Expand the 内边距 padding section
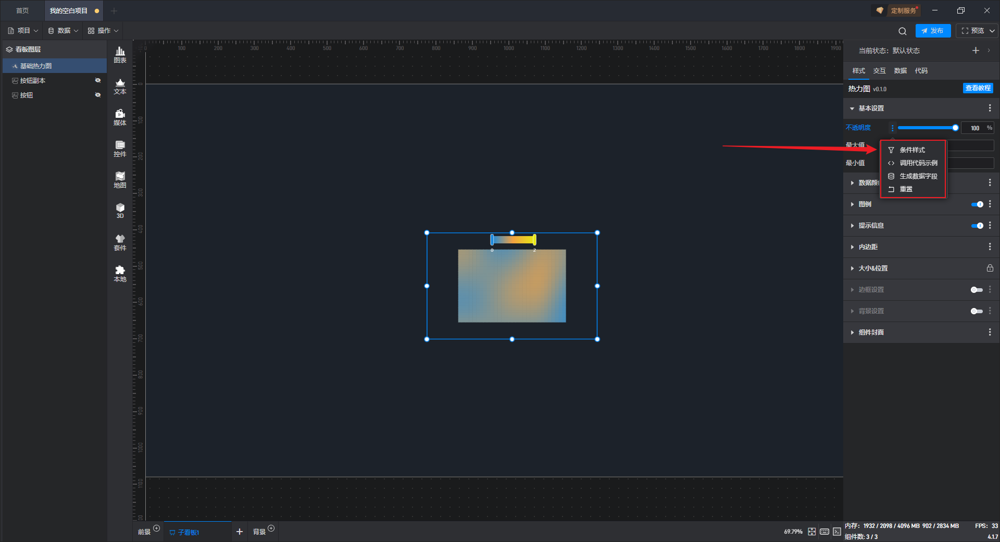Image resolution: width=1000 pixels, height=542 pixels. 868,247
